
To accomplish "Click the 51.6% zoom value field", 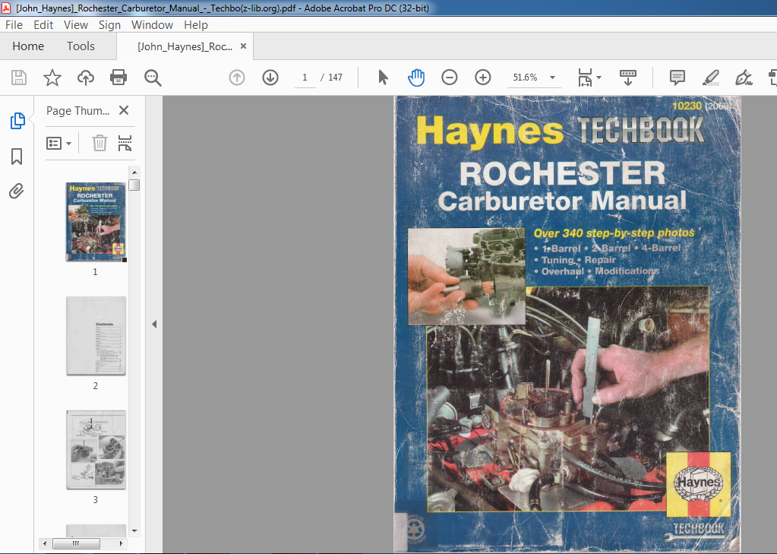I will [526, 78].
